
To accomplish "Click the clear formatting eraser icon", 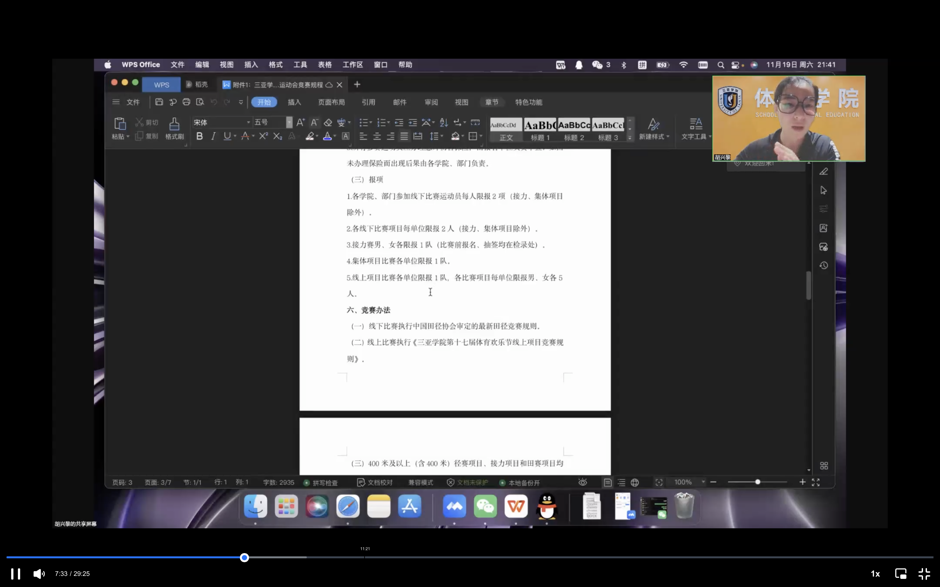I will tap(328, 123).
